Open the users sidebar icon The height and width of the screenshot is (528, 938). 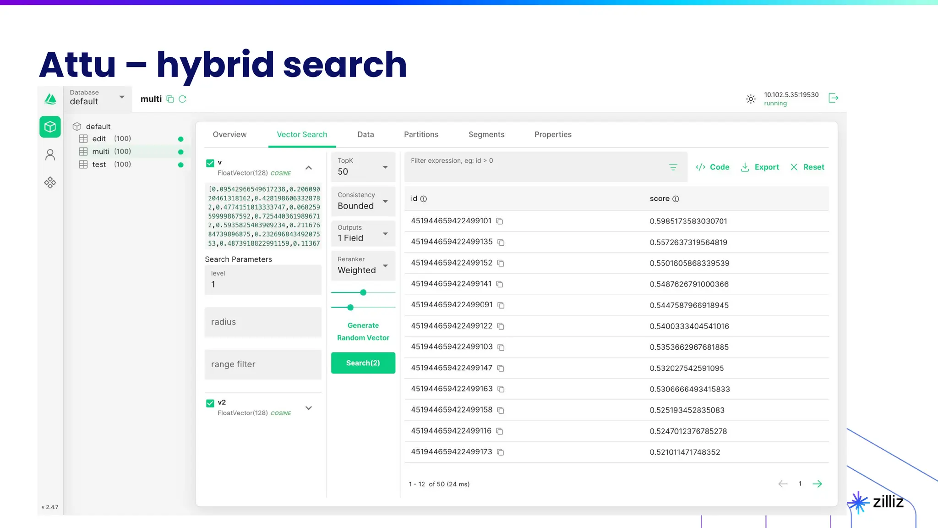pyautogui.click(x=50, y=155)
